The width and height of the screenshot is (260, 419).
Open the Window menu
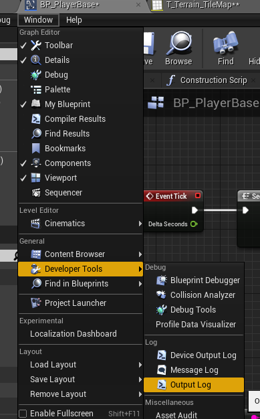(x=38, y=20)
